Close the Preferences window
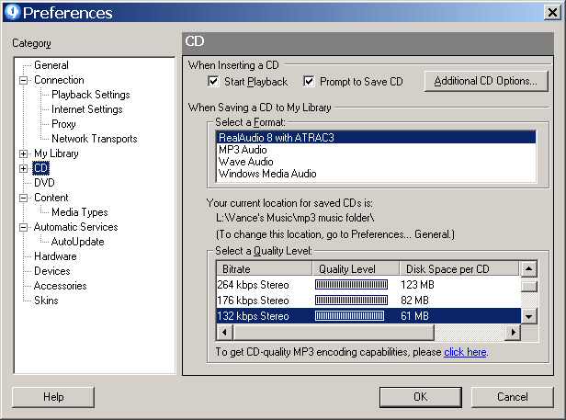This screenshot has height=420, width=566. [x=552, y=13]
